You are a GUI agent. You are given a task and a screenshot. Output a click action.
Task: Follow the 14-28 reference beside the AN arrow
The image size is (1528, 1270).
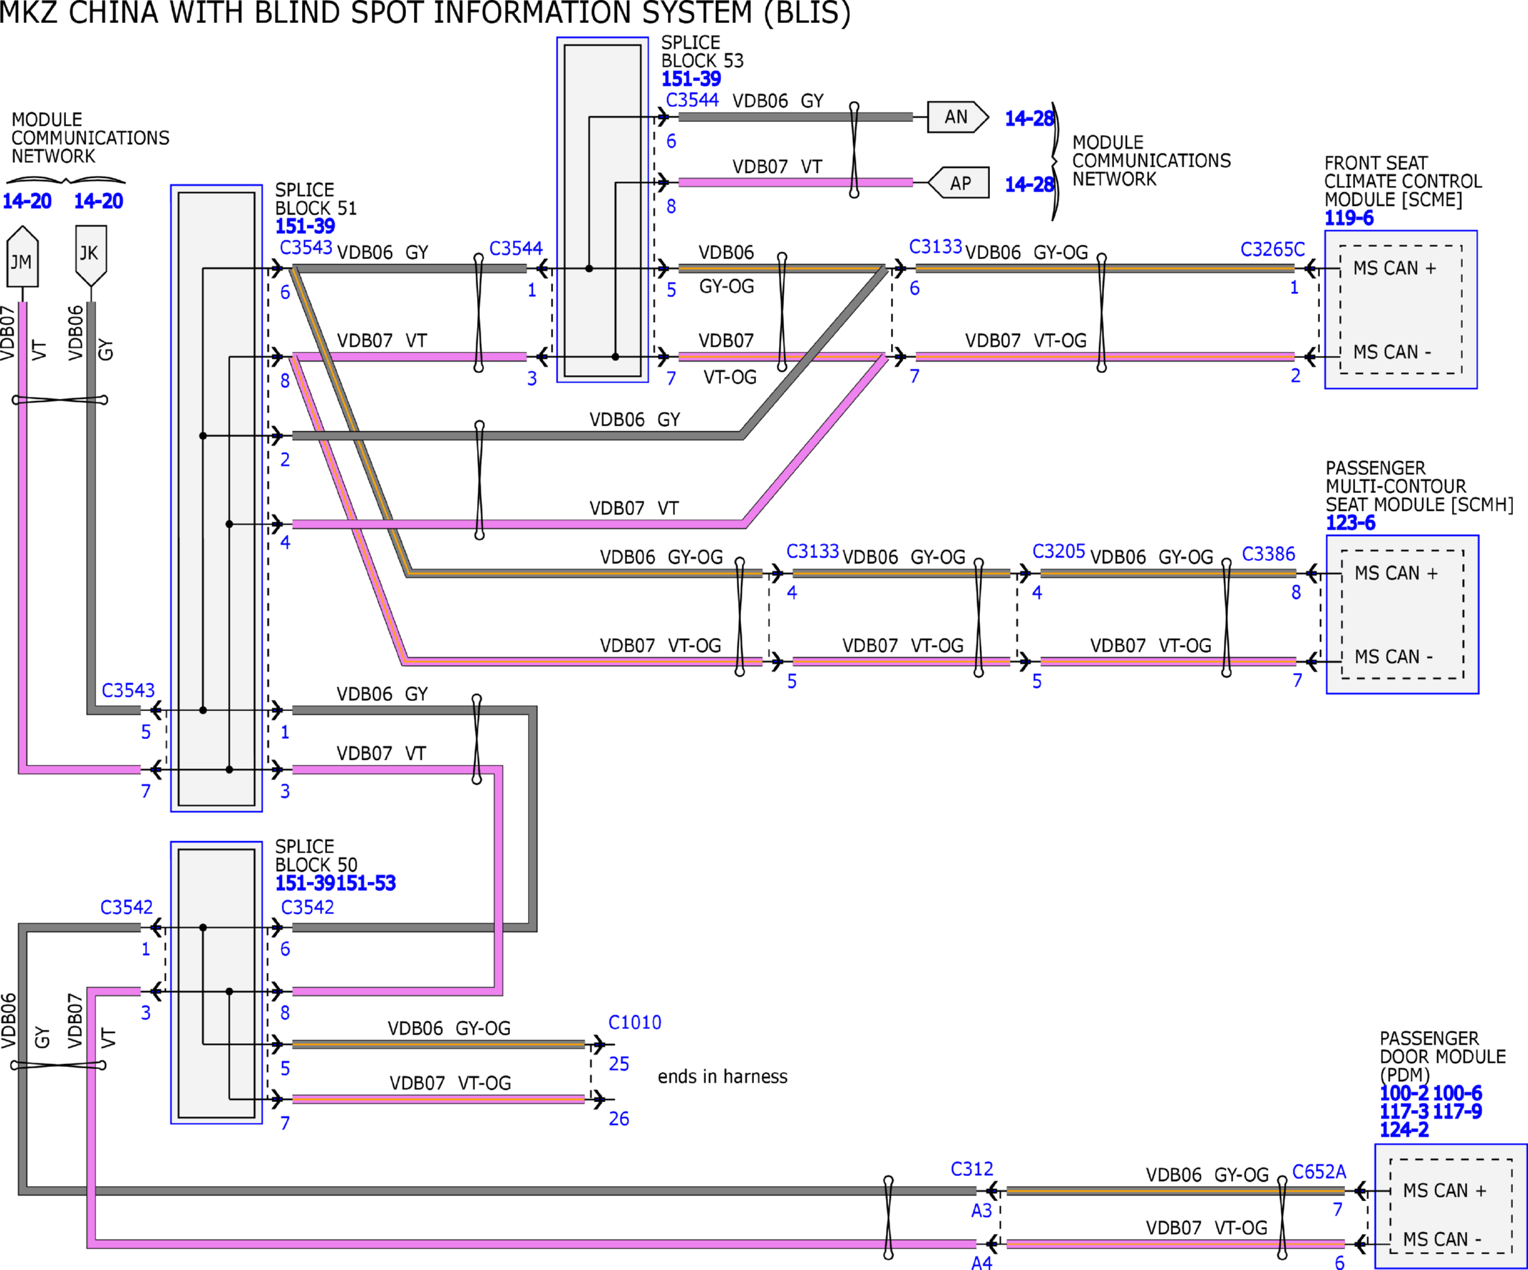pyautogui.click(x=1029, y=118)
